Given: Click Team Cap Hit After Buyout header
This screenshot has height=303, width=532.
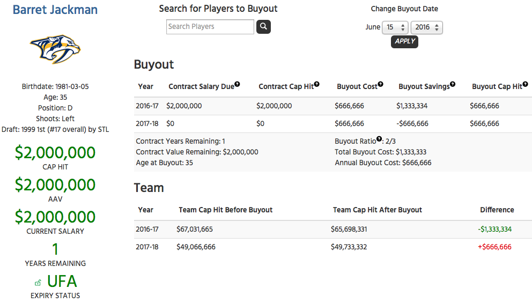Looking at the screenshot, I should pyautogui.click(x=378, y=210).
